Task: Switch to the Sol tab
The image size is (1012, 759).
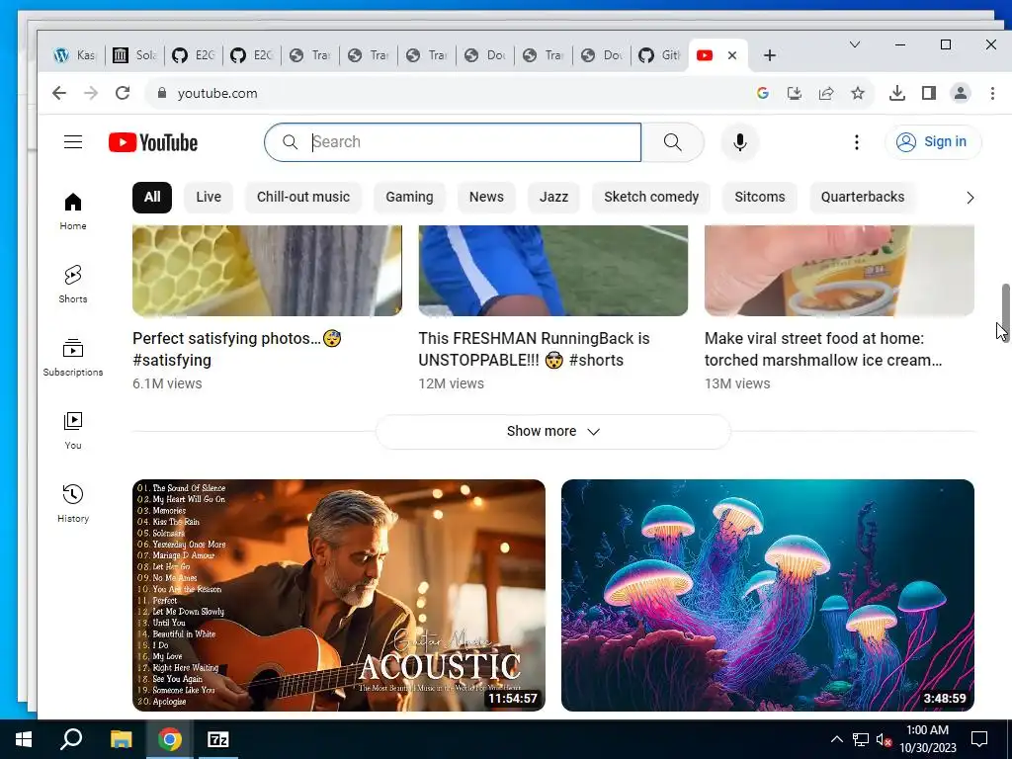Action: coord(135,55)
